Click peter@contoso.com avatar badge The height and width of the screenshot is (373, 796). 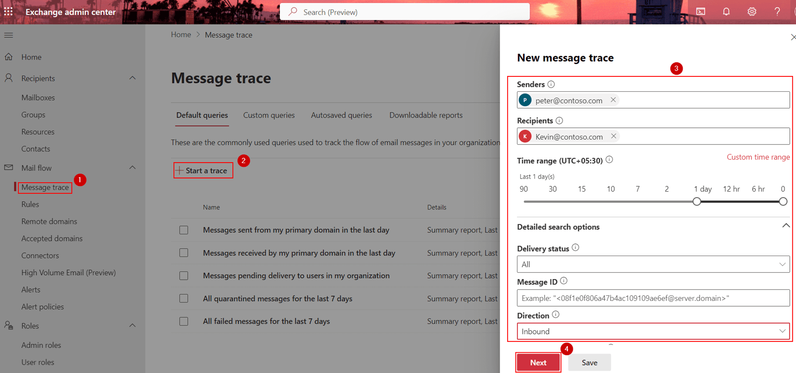coord(525,100)
